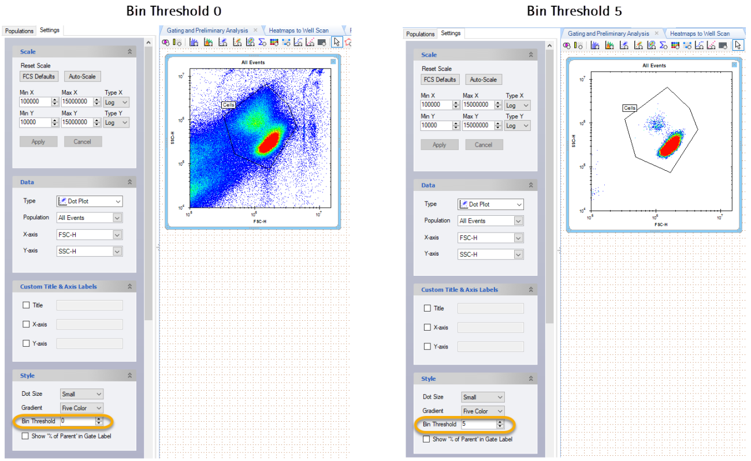Open Population dropdown in left Bin Threshold 0 panel
Viewport: 751px width, 461px height.
tap(90, 218)
